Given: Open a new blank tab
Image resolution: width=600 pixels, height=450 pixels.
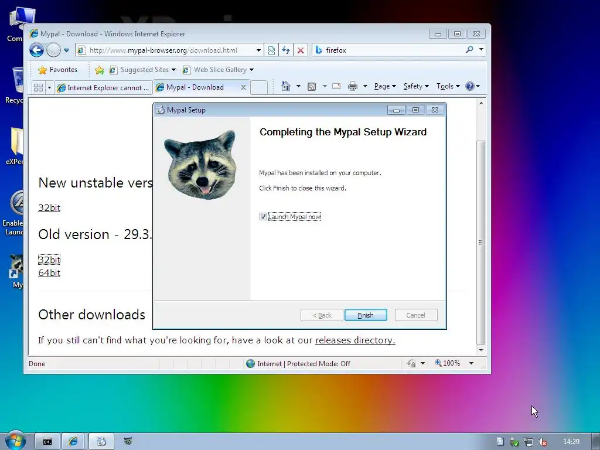Looking at the screenshot, I should pos(259,88).
